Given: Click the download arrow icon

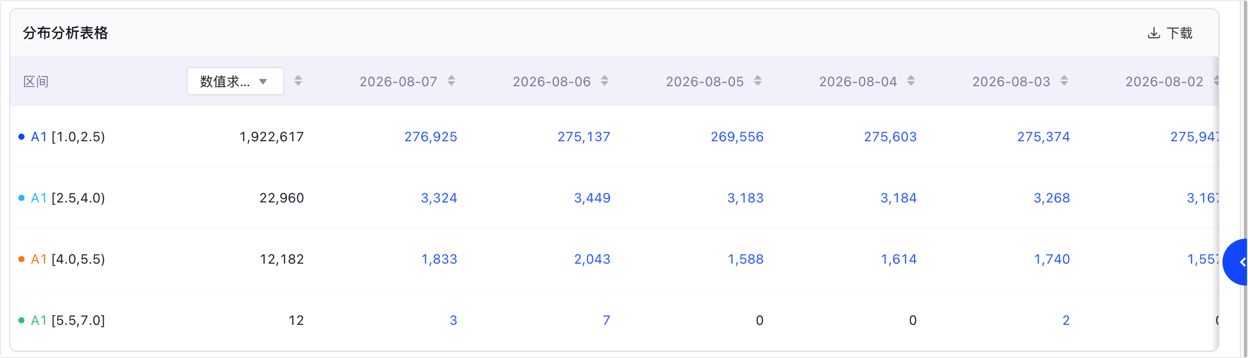Looking at the screenshot, I should (x=1154, y=33).
